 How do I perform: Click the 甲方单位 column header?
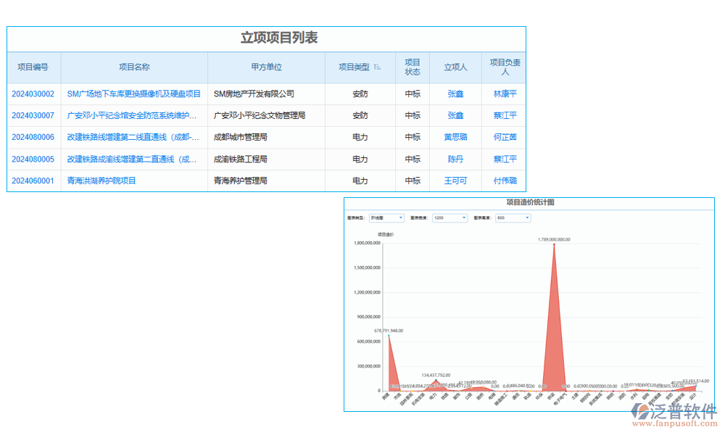(x=266, y=67)
